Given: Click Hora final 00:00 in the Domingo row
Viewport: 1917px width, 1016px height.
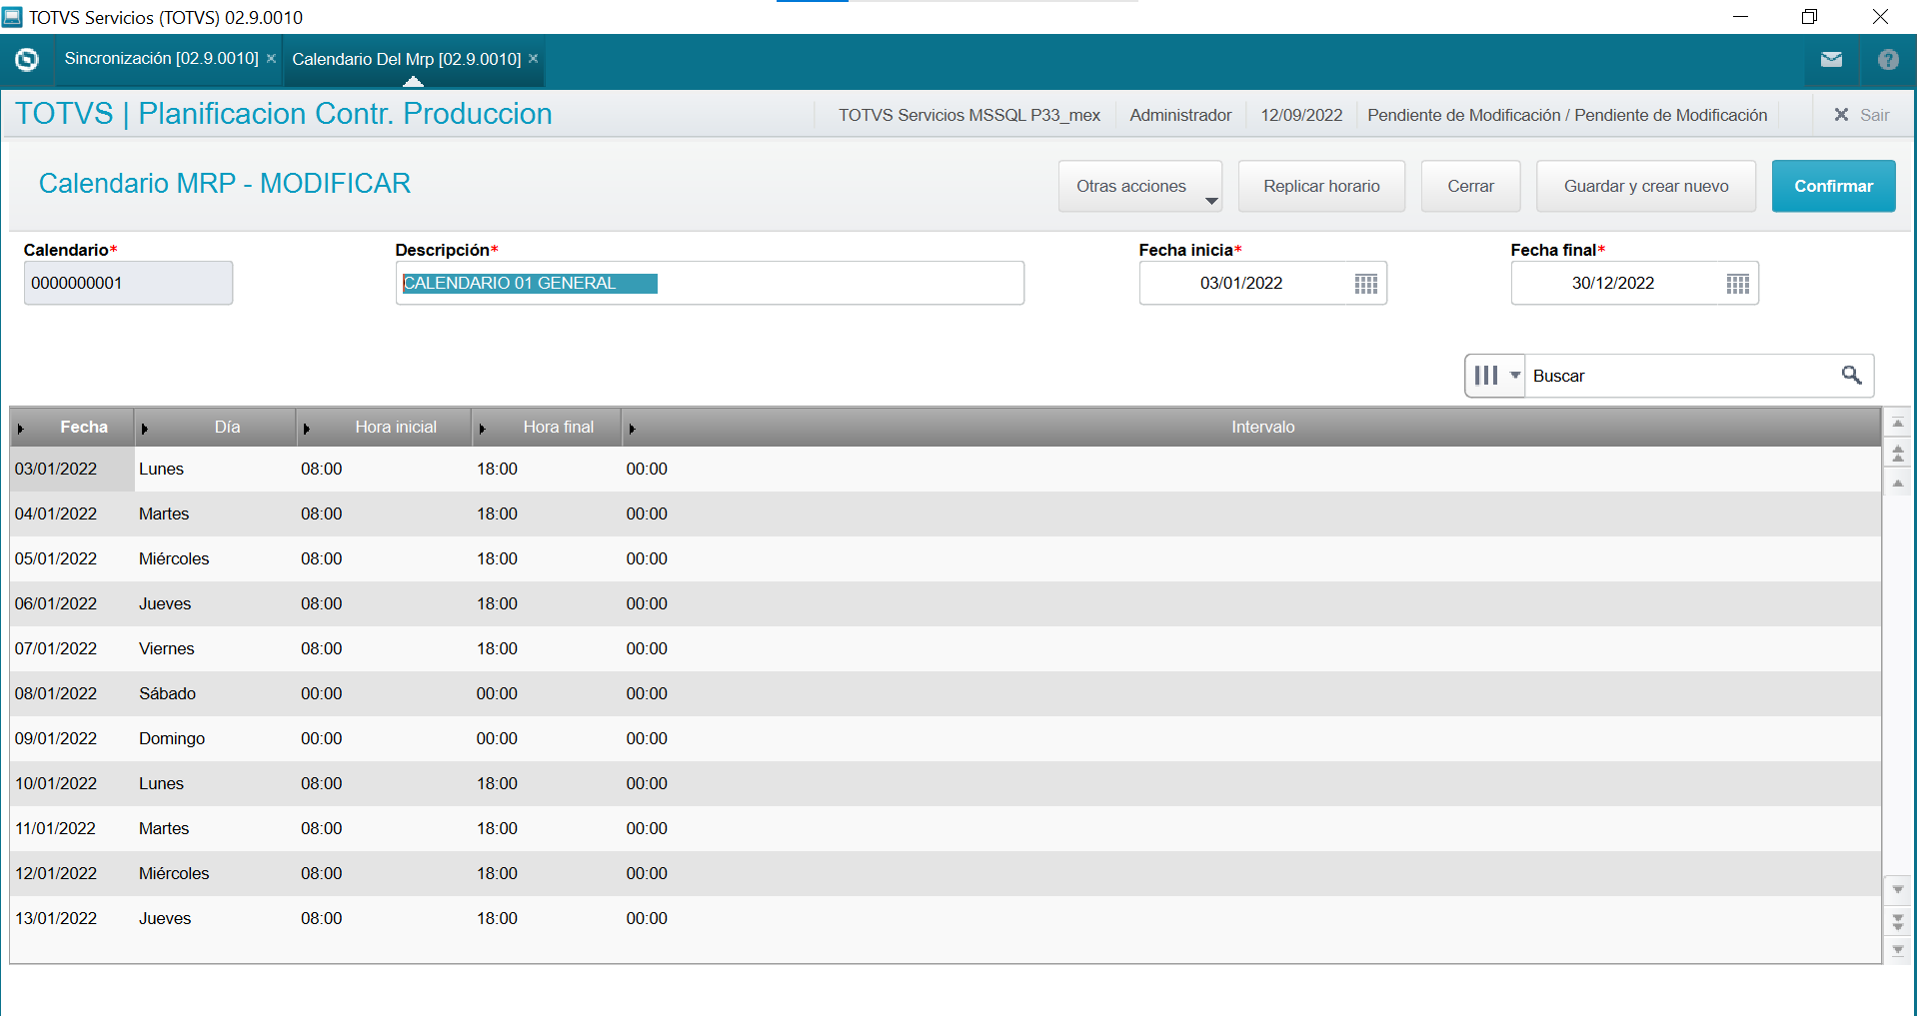Looking at the screenshot, I should tap(497, 739).
